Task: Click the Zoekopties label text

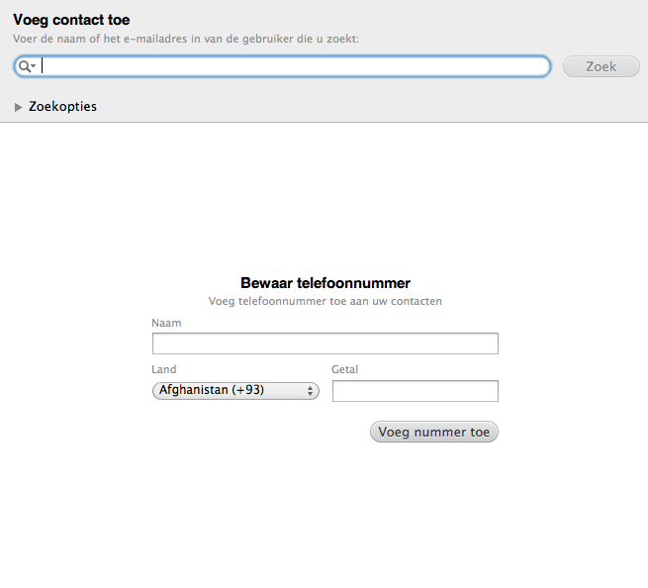Action: 63,107
